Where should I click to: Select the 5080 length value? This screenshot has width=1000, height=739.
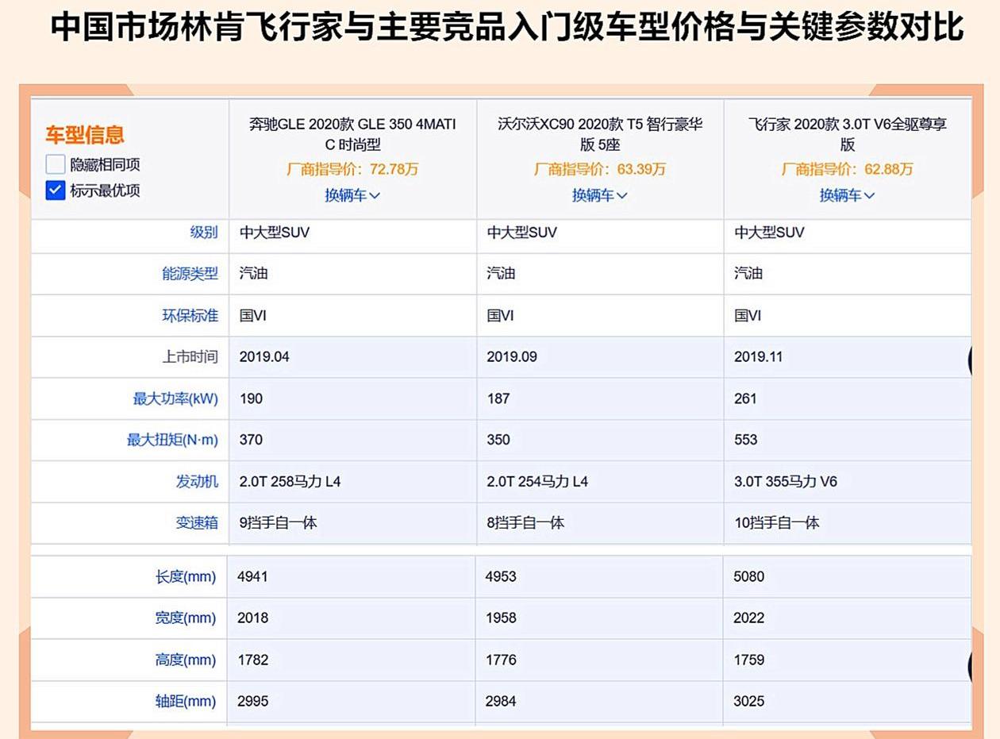pyautogui.click(x=749, y=576)
